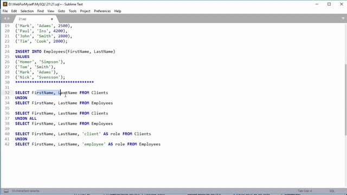Open the Find menu
Image resolution: width=347 pixels, height=195 pixels.
tap(40, 11)
